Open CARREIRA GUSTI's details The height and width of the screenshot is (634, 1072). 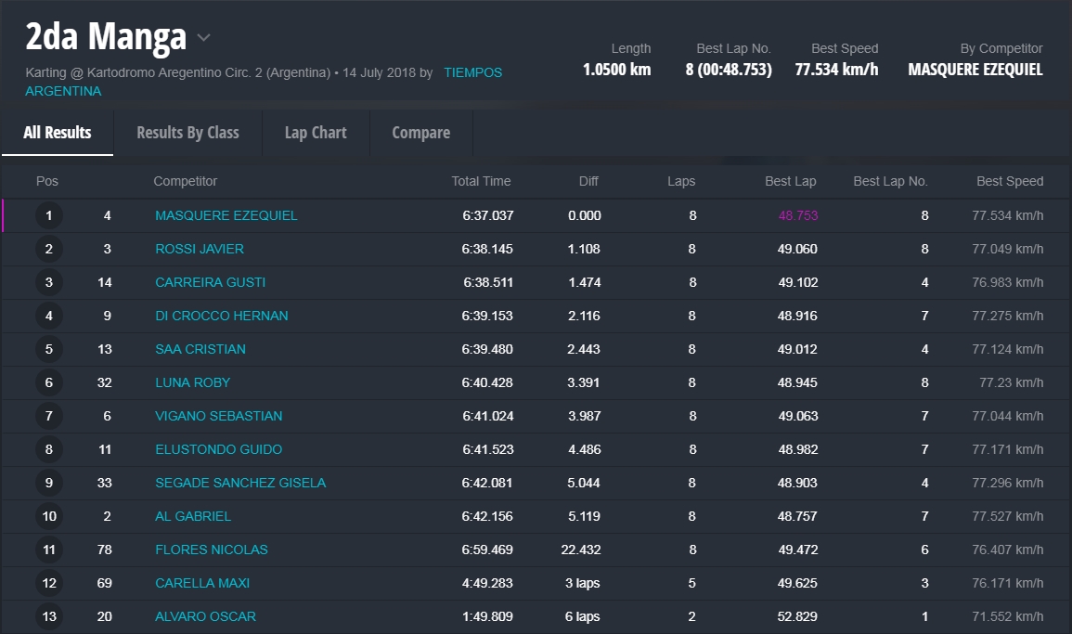(x=210, y=282)
